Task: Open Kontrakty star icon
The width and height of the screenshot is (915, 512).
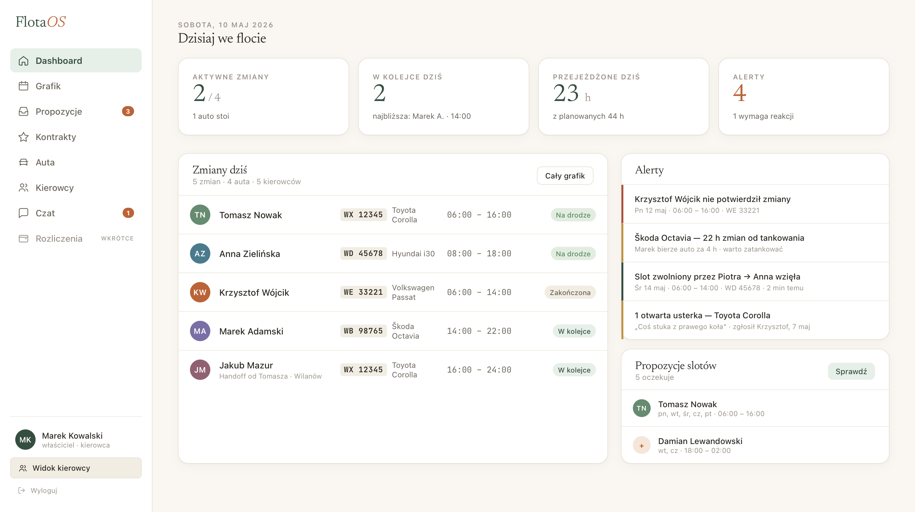Action: point(24,137)
